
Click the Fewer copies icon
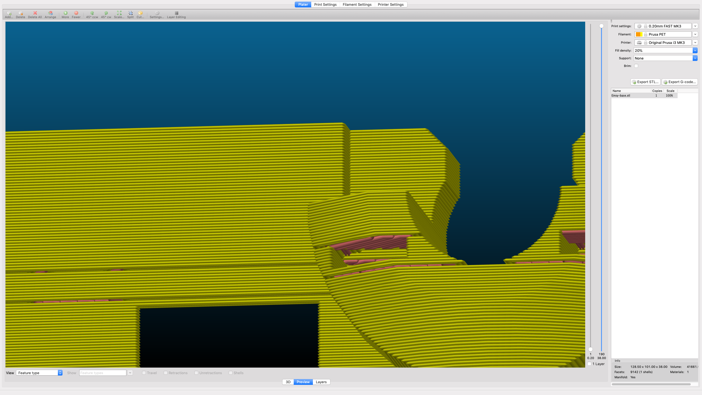pos(76,15)
